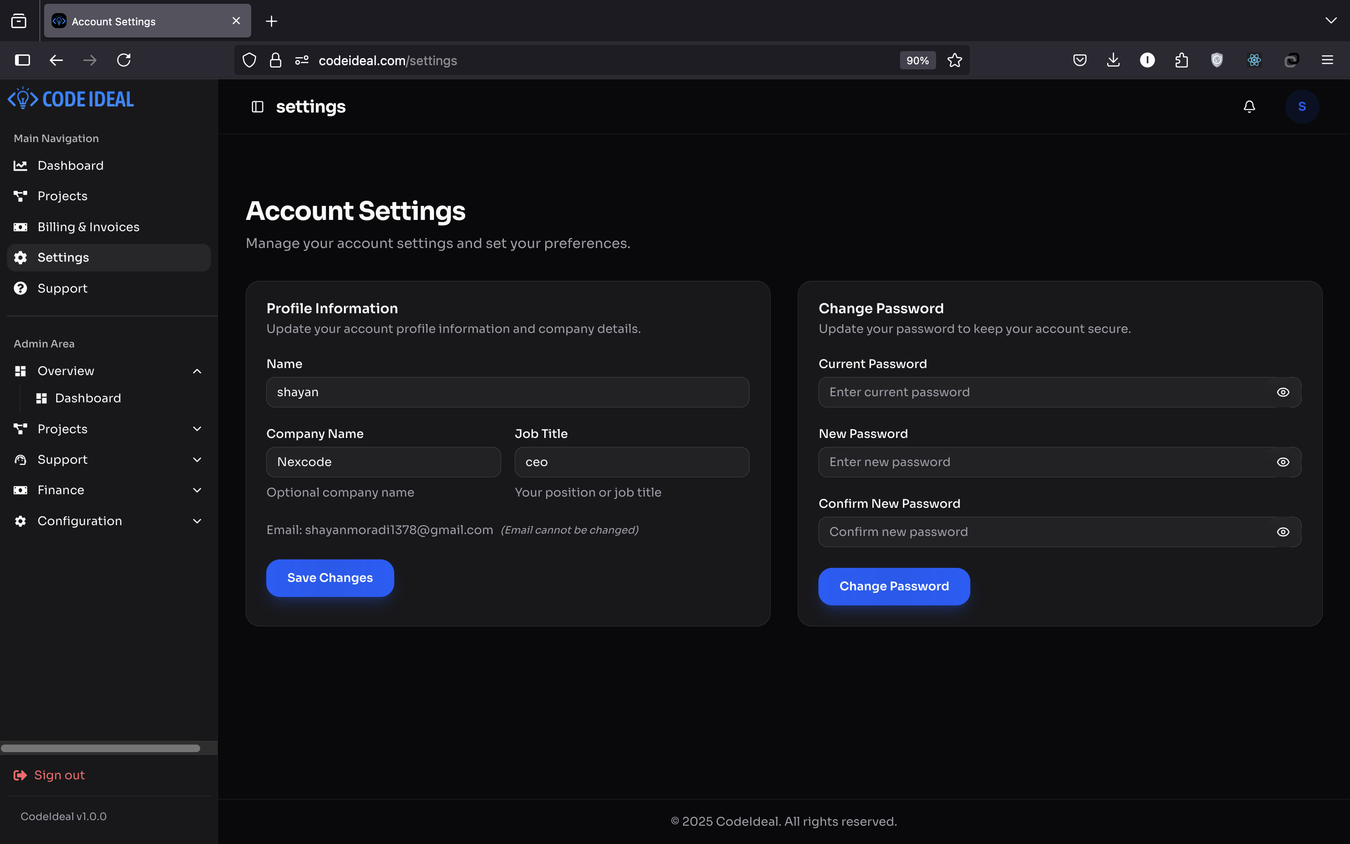The height and width of the screenshot is (844, 1350).
Task: Click the Save Changes button
Action: tap(330, 578)
